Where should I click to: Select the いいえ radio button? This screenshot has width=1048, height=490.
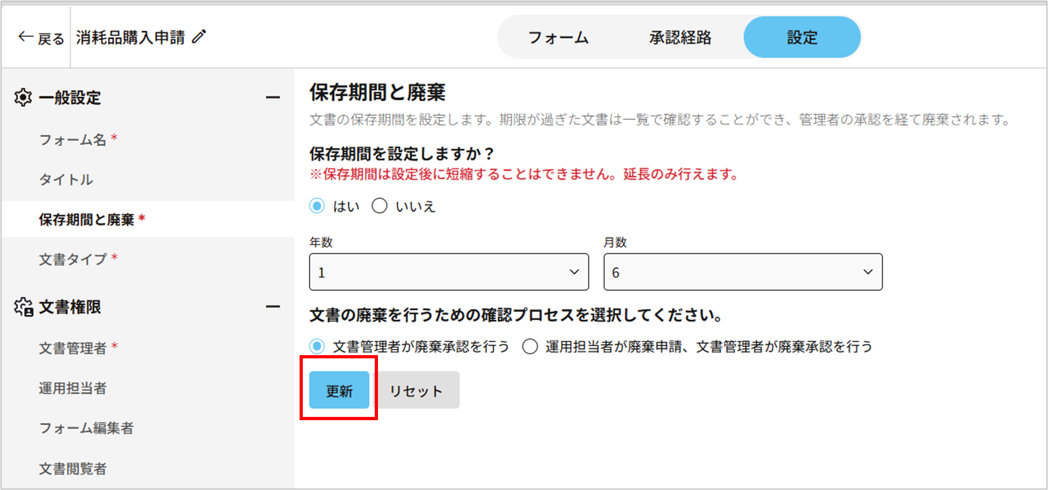(380, 206)
